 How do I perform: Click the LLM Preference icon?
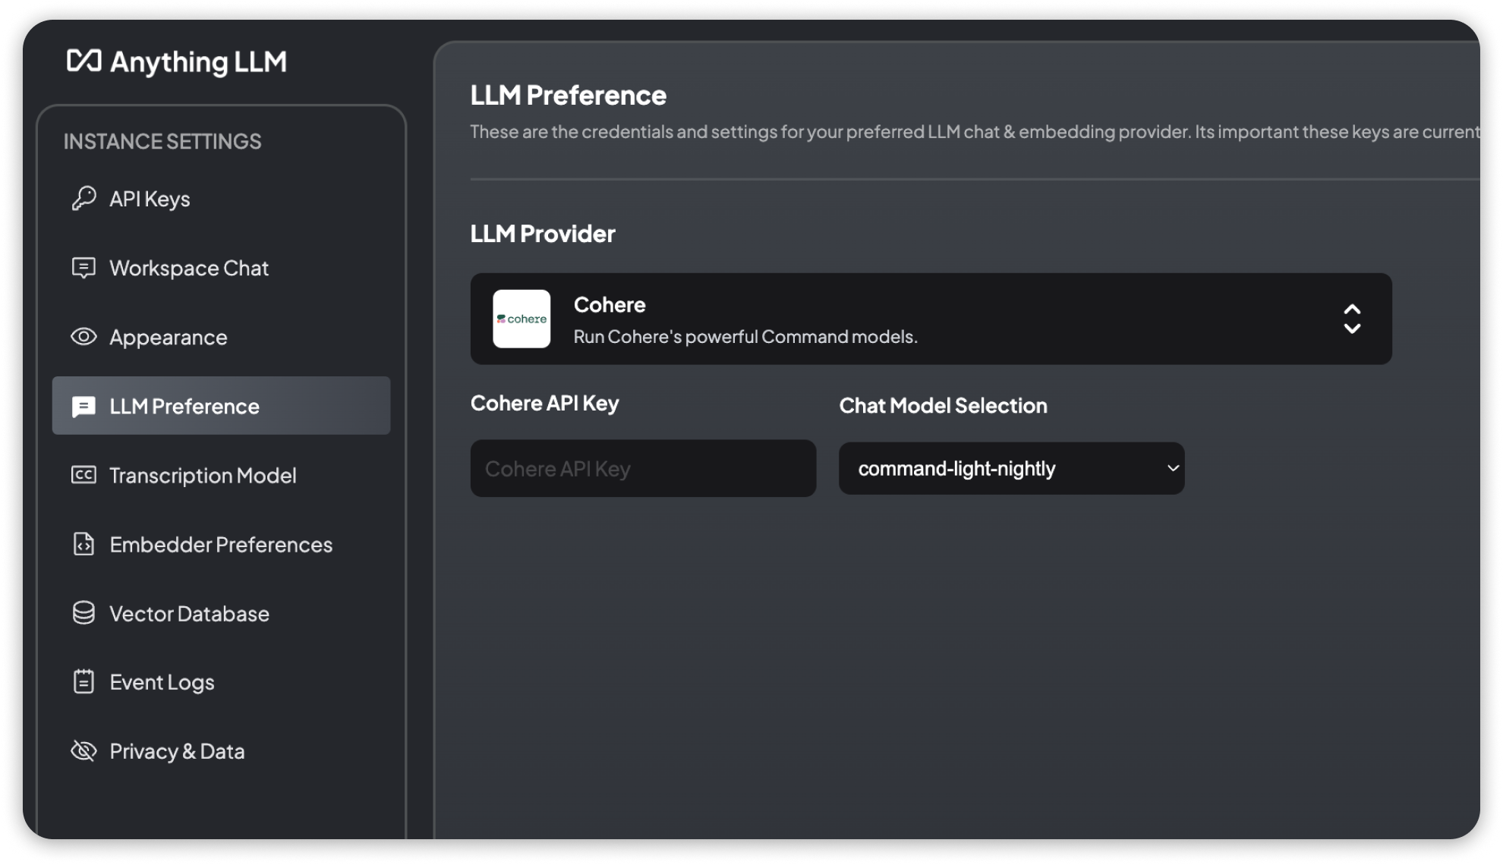85,406
